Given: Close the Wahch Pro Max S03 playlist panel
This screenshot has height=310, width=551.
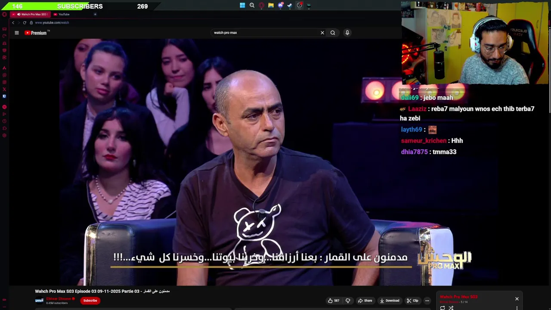Looking at the screenshot, I should (x=517, y=299).
